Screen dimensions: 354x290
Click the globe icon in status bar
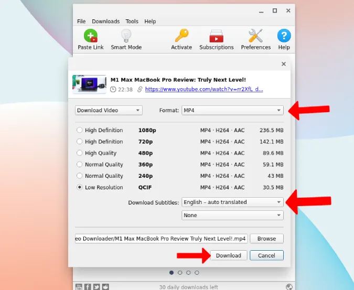click(289, 287)
